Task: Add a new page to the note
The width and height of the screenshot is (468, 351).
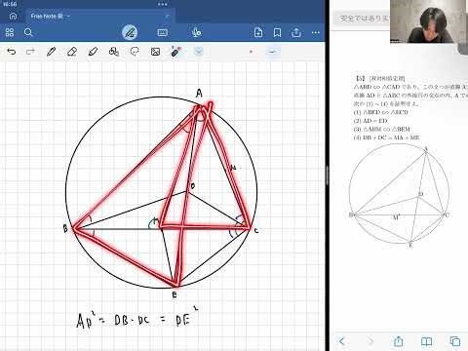Action: click(x=258, y=32)
